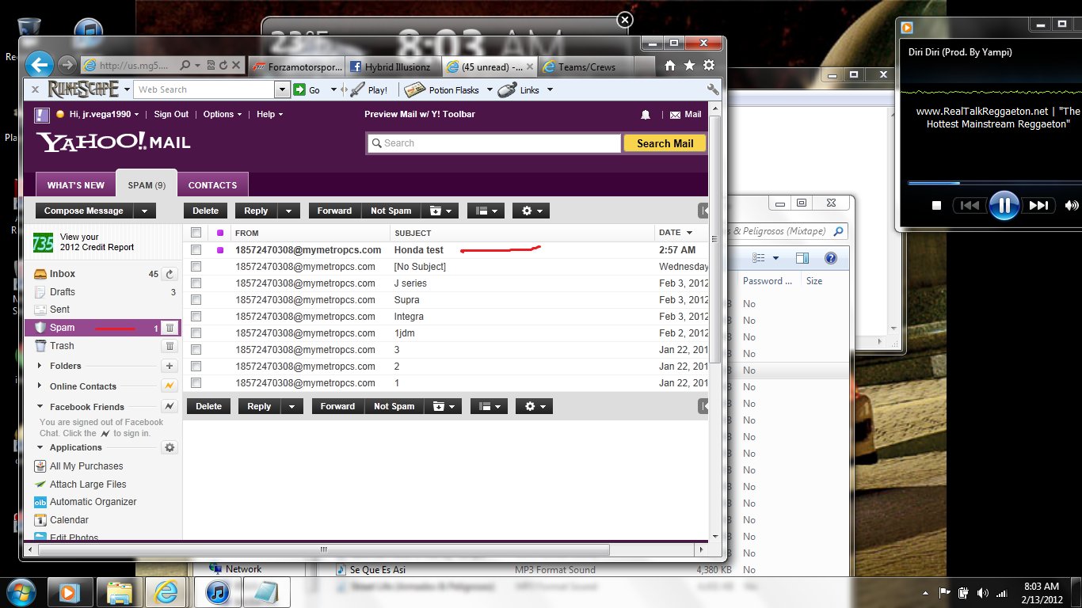Image resolution: width=1082 pixels, height=608 pixels.
Task: Click the Sign Out link
Action: point(171,114)
